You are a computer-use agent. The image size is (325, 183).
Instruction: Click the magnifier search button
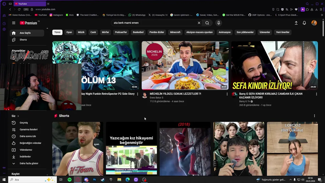click(207, 23)
